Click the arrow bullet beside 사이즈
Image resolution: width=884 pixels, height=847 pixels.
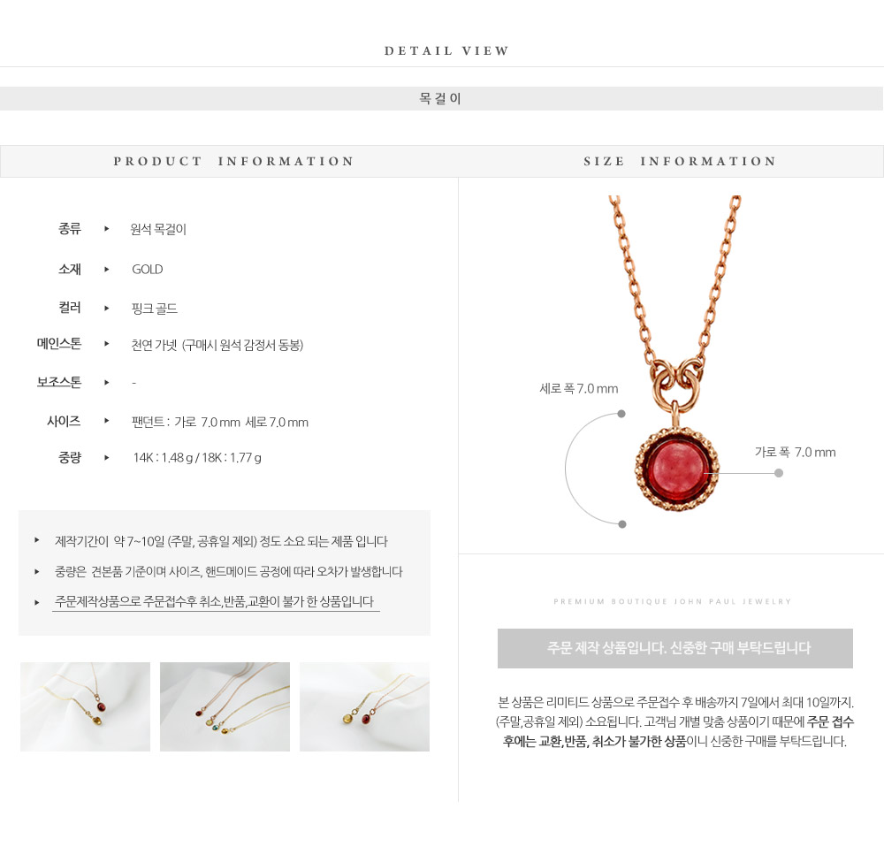click(x=107, y=421)
